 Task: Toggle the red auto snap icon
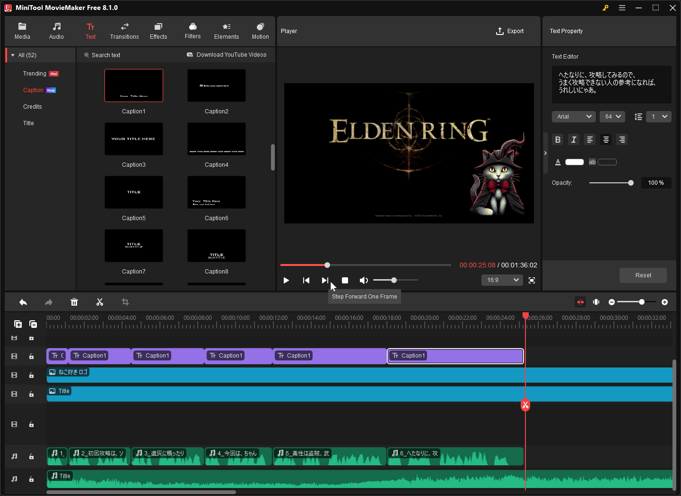coord(580,302)
